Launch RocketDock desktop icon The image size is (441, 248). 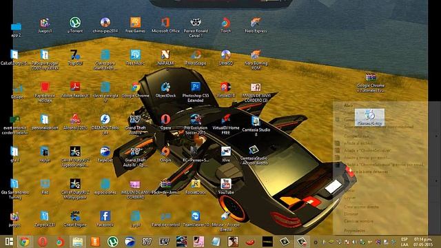(196, 187)
